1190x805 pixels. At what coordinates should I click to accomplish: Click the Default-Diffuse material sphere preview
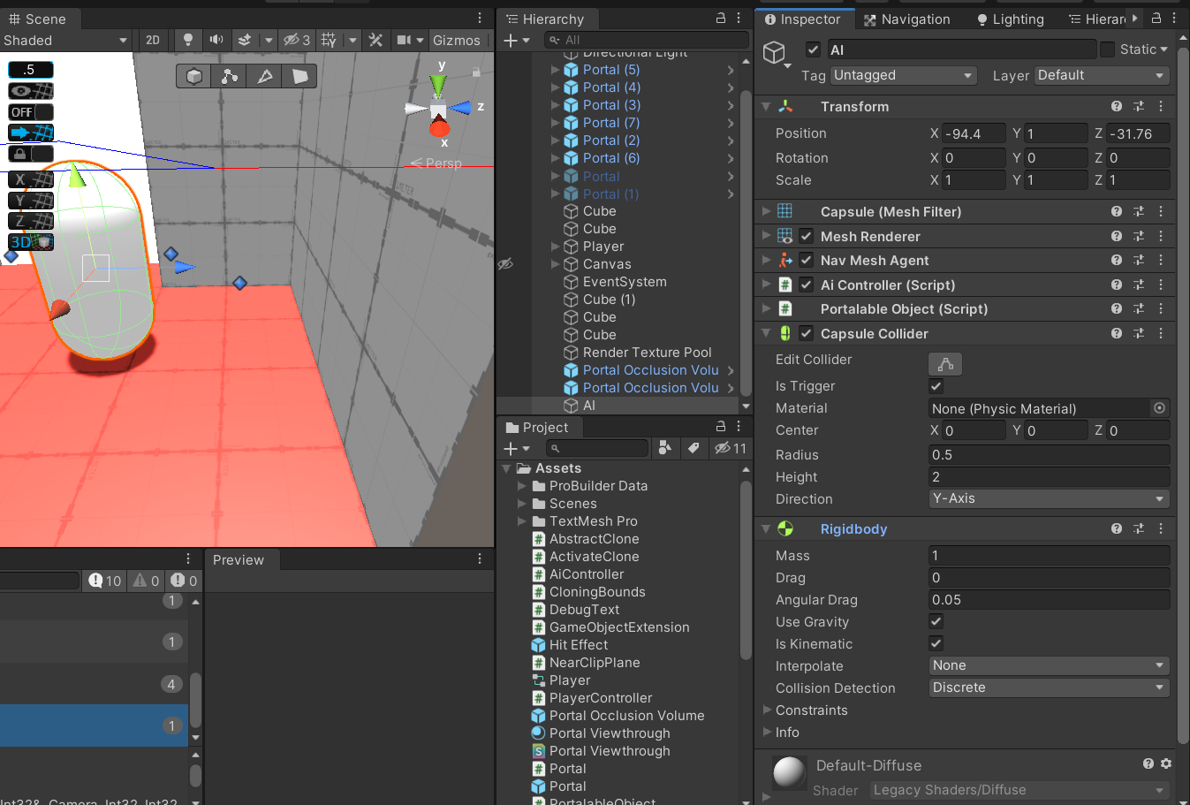tap(787, 771)
